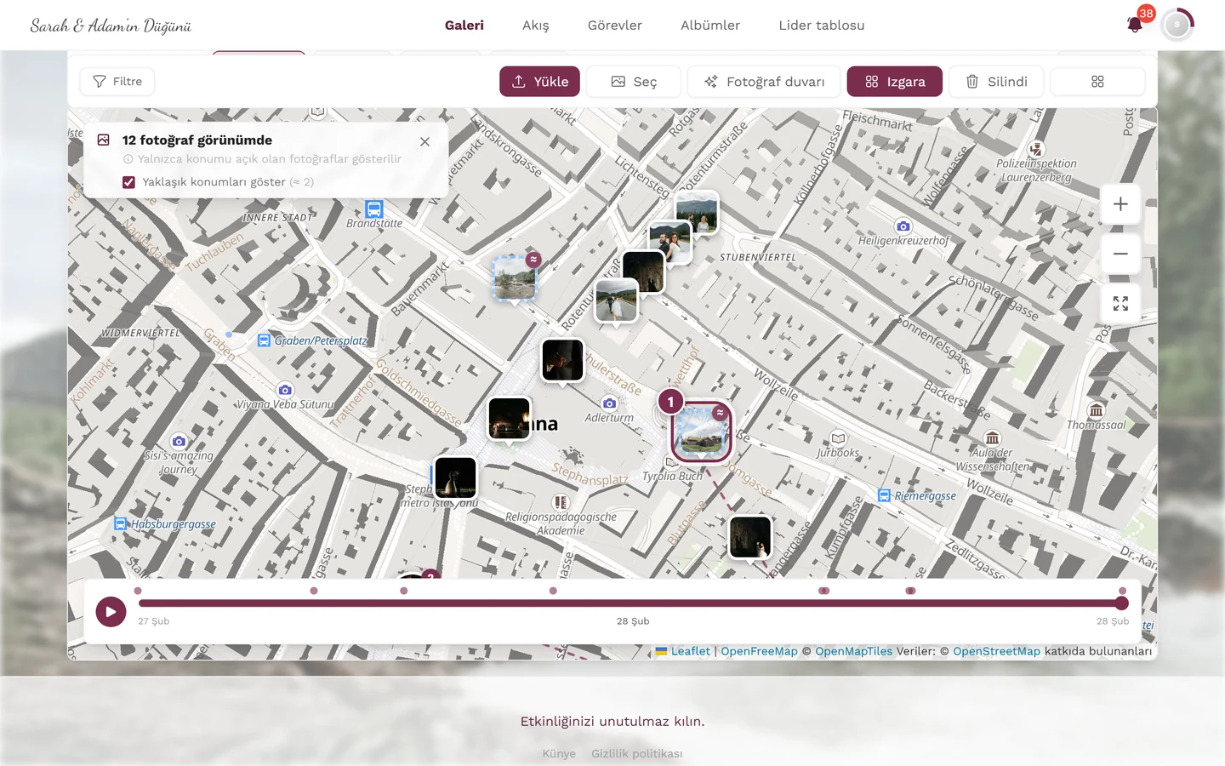Zoom in on the map
The image size is (1225, 766).
[x=1120, y=204]
